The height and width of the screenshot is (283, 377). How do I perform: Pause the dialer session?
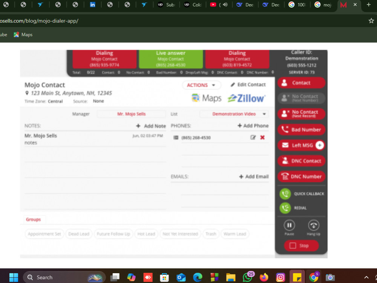289,226
